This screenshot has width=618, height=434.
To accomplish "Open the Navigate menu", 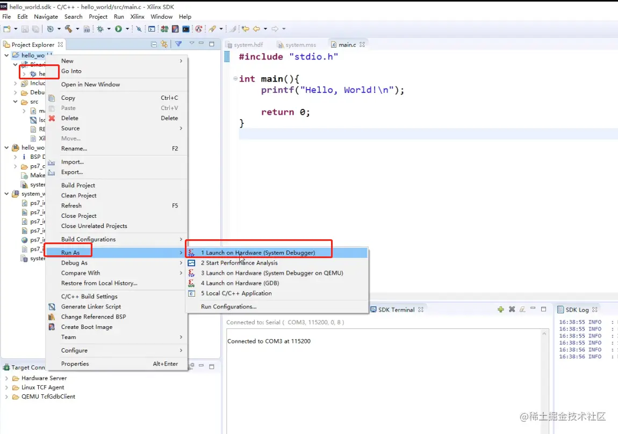I will [46, 17].
